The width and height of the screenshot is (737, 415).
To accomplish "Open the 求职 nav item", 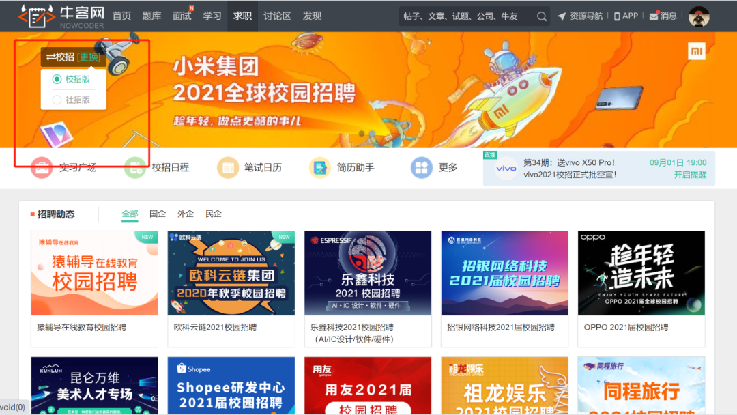I will (x=242, y=16).
